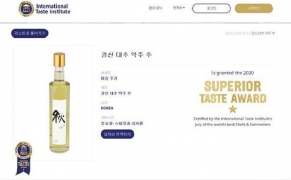Select the 경산 대추 약주 추 breadcrumb
Image resolution: width=291 pixels, height=180 pixels.
(x=263, y=33)
